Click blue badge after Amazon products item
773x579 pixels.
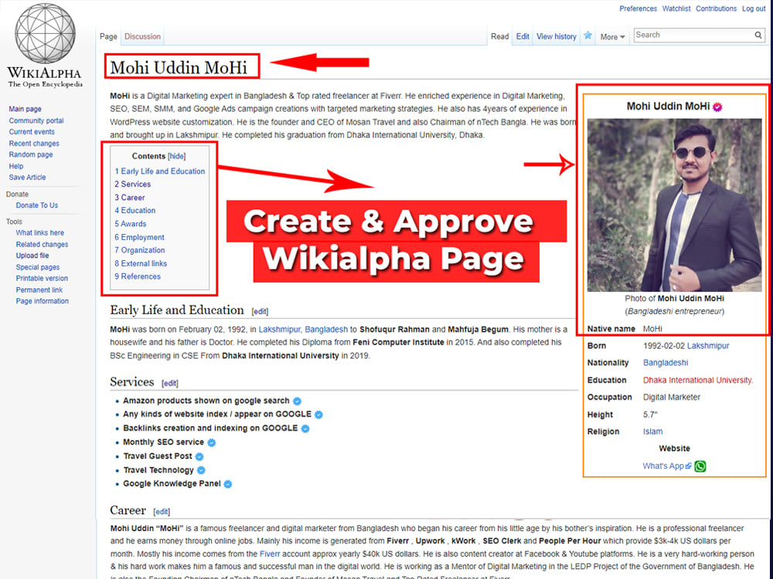tap(297, 401)
